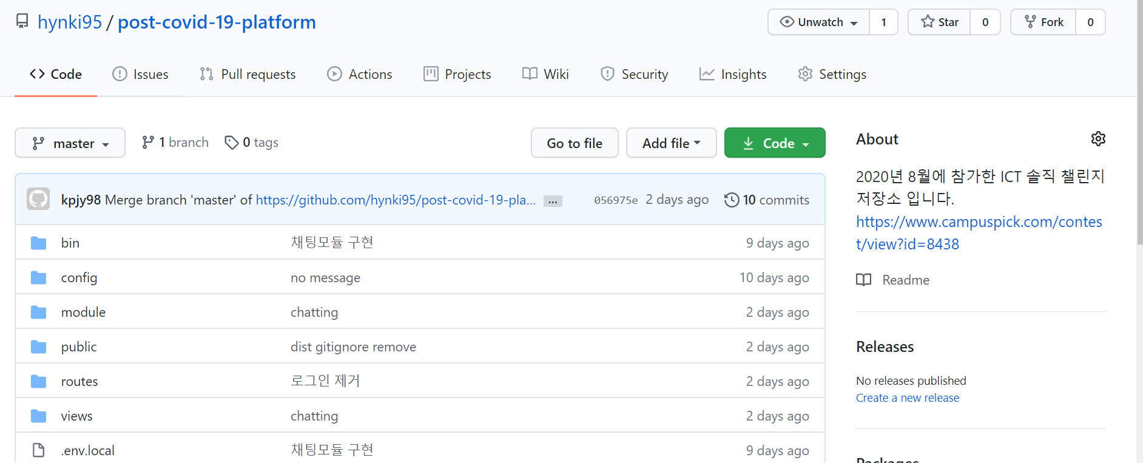Expand the commit message ellipsis button

point(553,201)
